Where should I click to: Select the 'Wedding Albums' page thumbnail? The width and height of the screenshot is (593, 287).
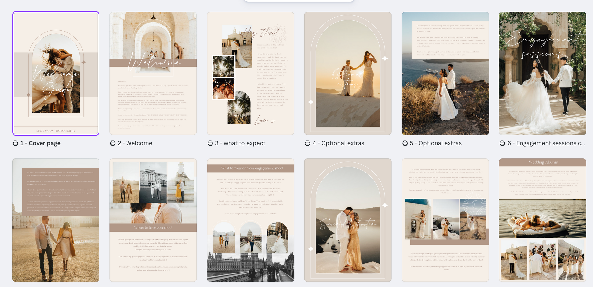click(x=542, y=220)
